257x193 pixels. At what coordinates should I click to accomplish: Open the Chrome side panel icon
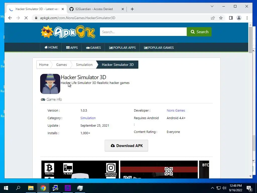coord(231,18)
